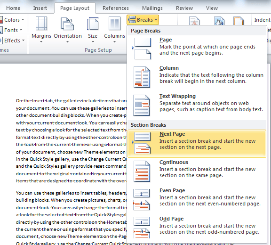Open the Page Color paint bucket icon
Image resolution: width=271 pixels, height=245 pixels.
coord(219,21)
